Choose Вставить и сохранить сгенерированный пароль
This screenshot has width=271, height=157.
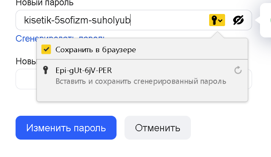click(x=141, y=81)
